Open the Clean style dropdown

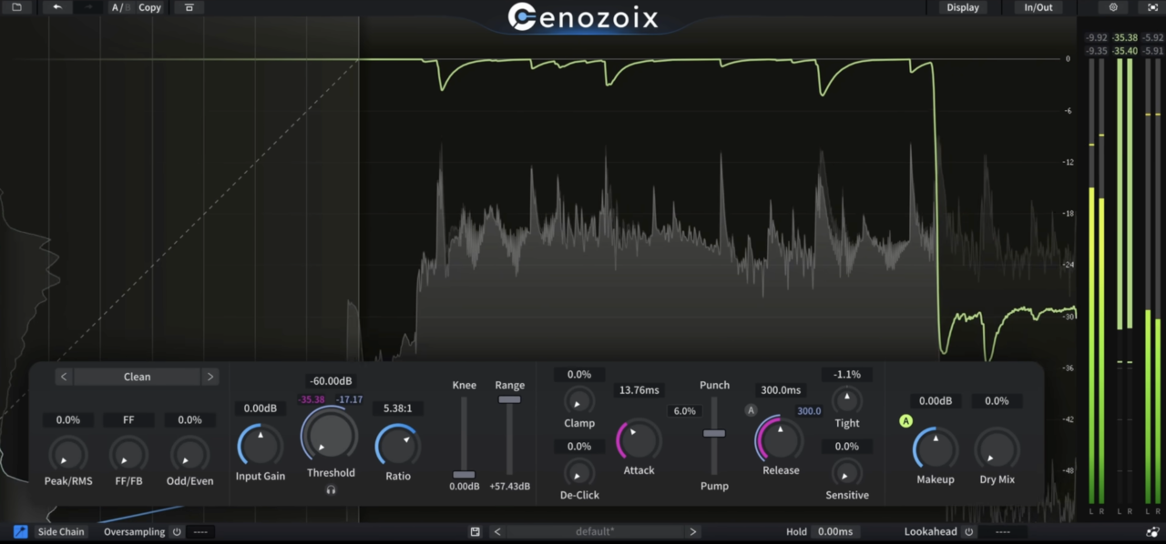click(x=138, y=377)
